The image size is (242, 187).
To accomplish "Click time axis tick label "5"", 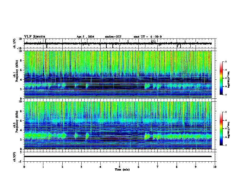I will [x=119, y=167].
